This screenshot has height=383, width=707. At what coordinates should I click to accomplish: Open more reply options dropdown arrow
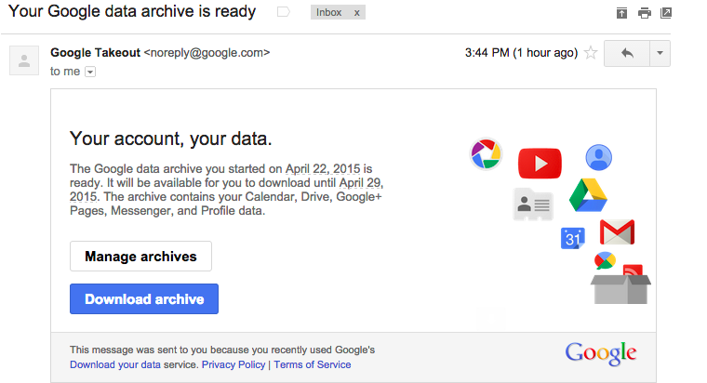[660, 53]
